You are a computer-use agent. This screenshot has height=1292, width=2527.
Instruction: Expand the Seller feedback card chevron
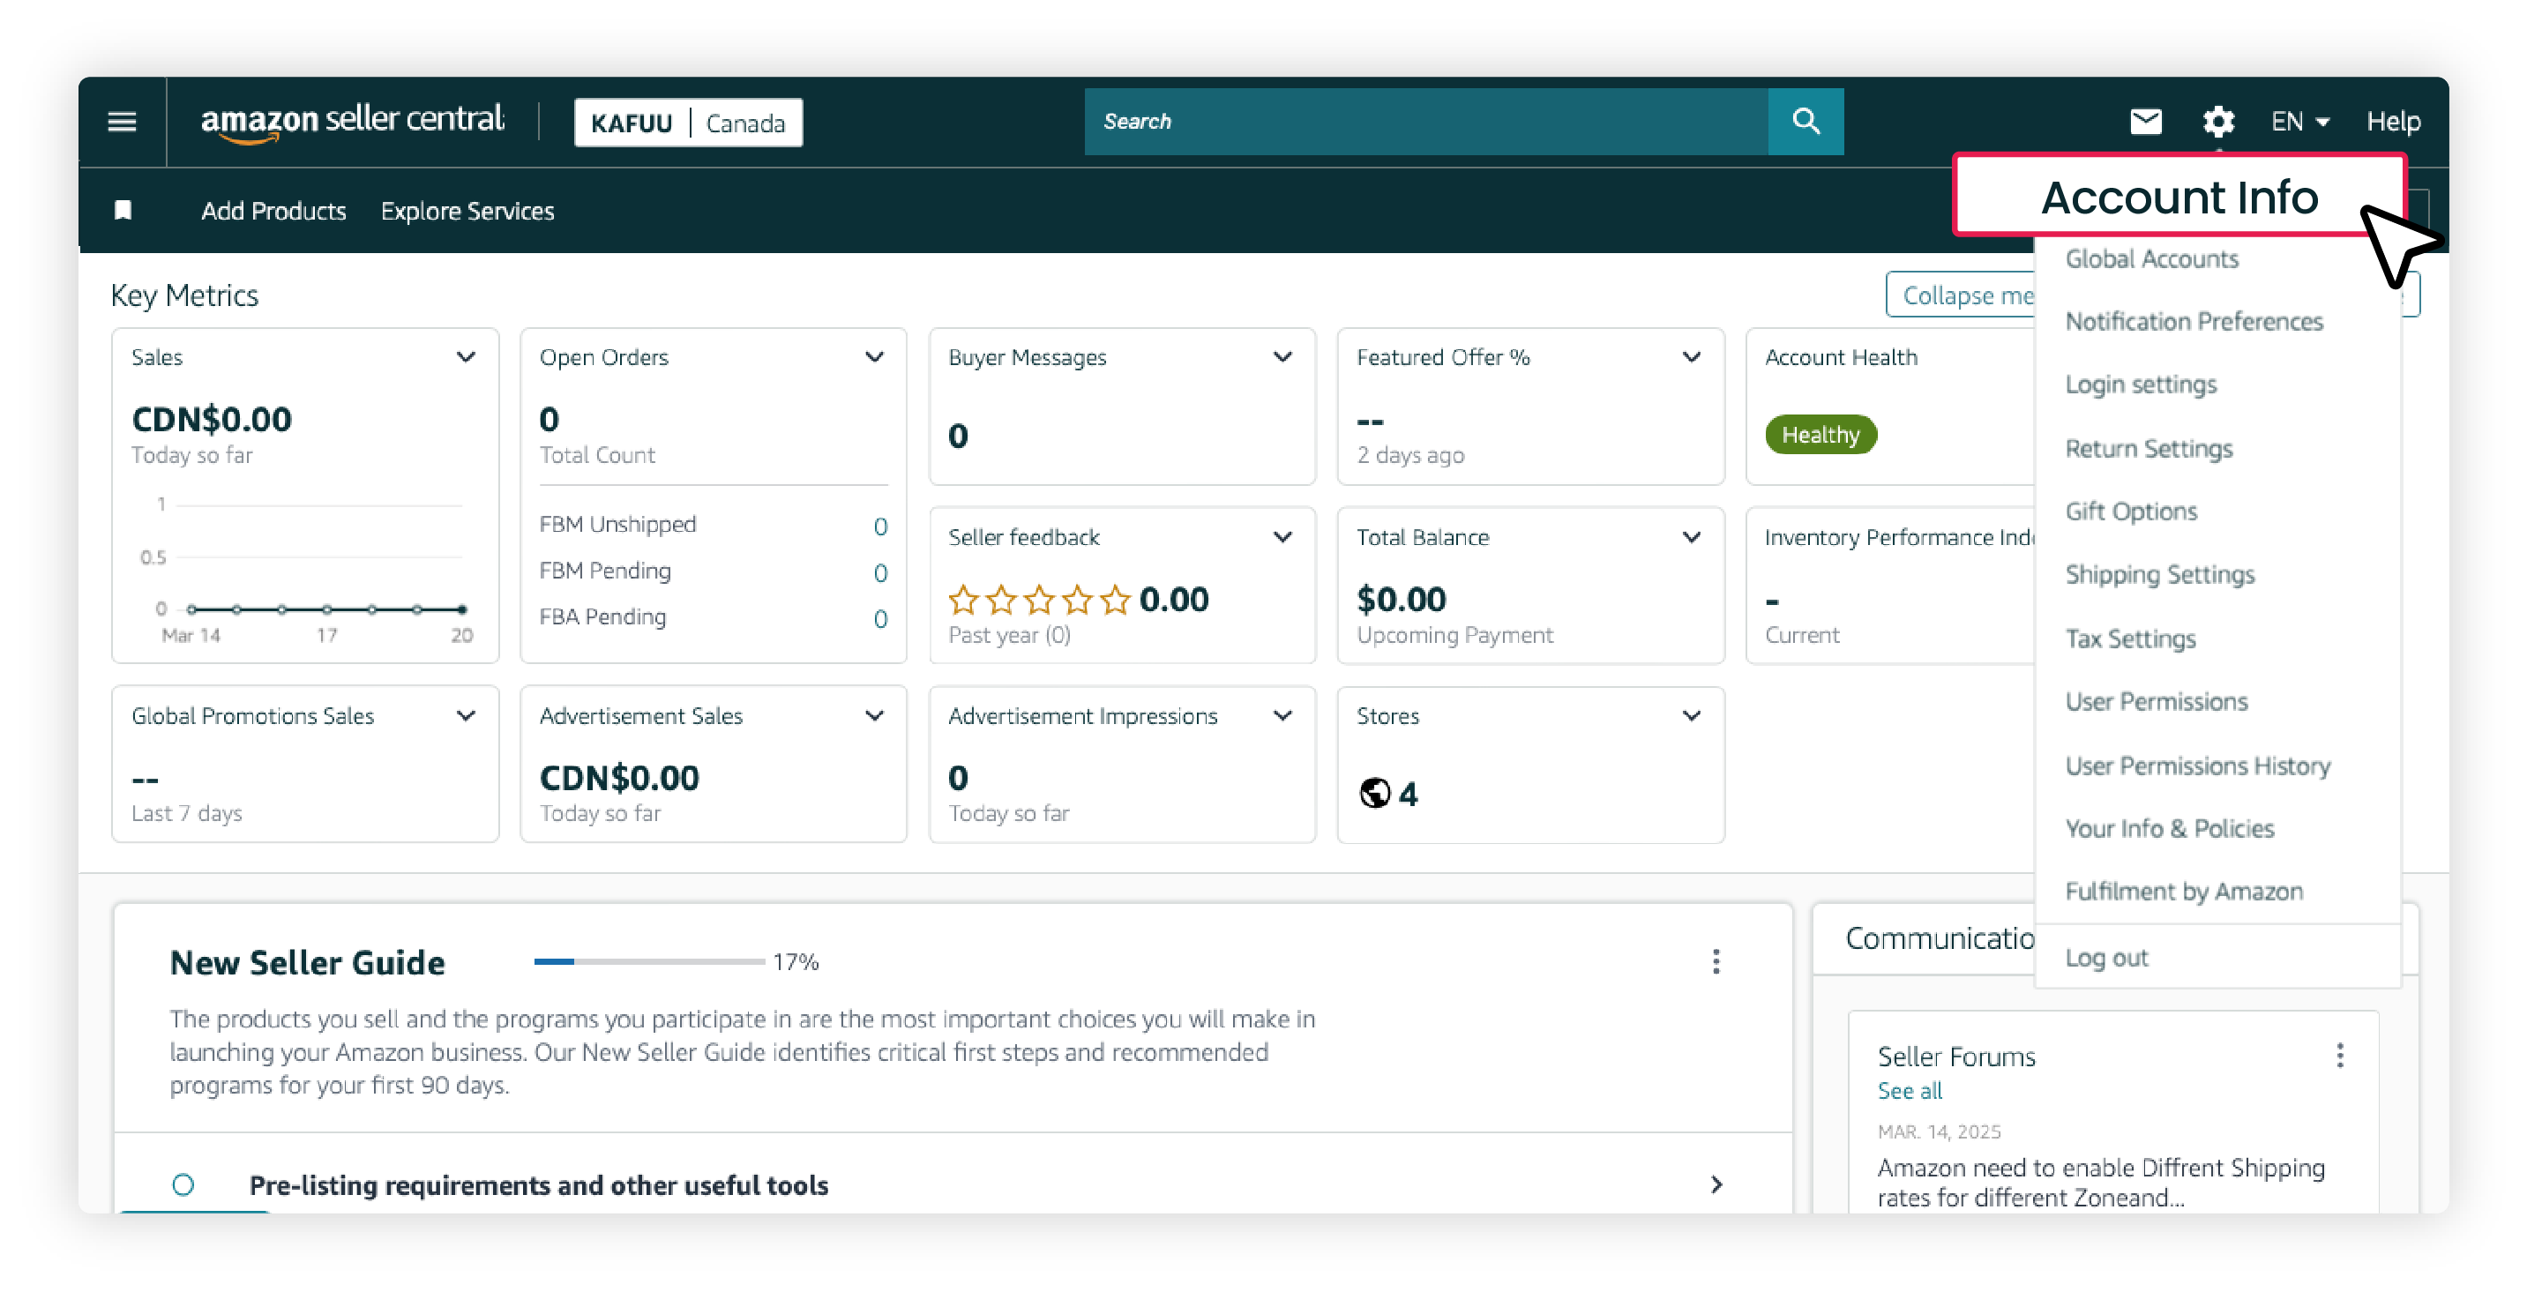pyautogui.click(x=1282, y=536)
